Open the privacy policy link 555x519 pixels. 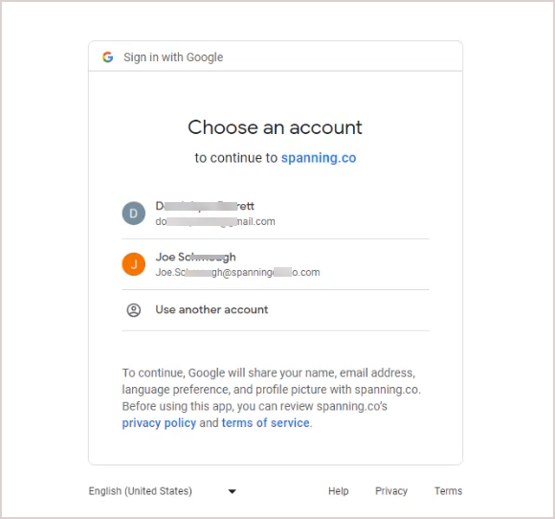[159, 423]
